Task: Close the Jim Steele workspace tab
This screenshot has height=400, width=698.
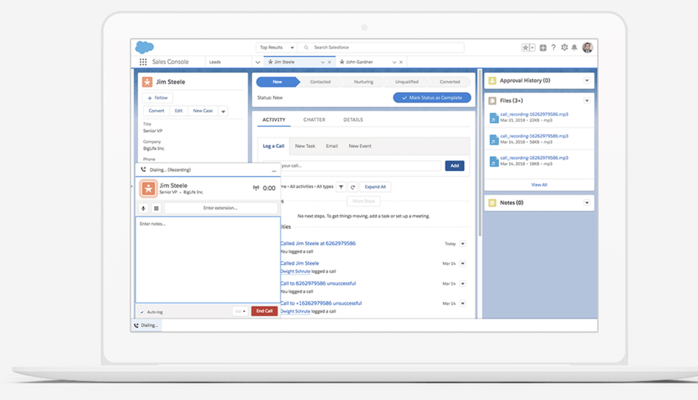Action: 329,62
